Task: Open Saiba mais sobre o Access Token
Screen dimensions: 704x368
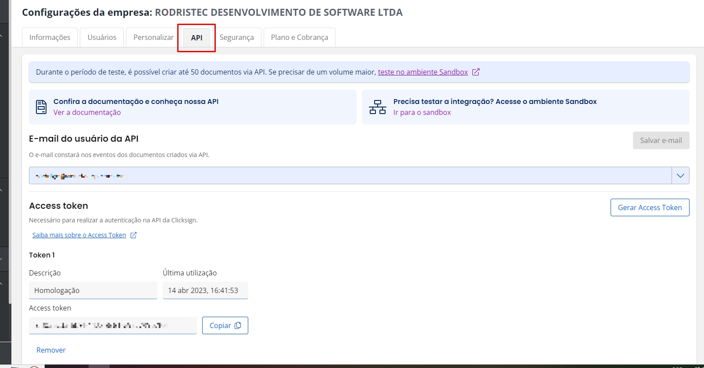Action: coord(79,235)
